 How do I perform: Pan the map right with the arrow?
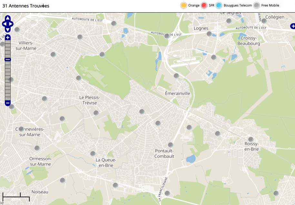pos(12,24)
